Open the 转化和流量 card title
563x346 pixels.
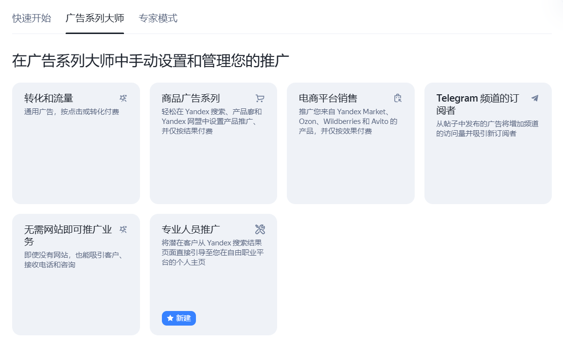49,98
